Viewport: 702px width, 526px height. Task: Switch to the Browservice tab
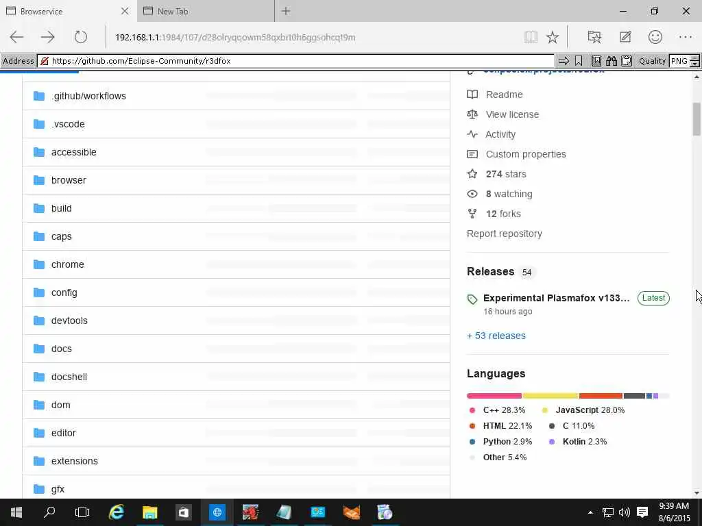coord(68,11)
